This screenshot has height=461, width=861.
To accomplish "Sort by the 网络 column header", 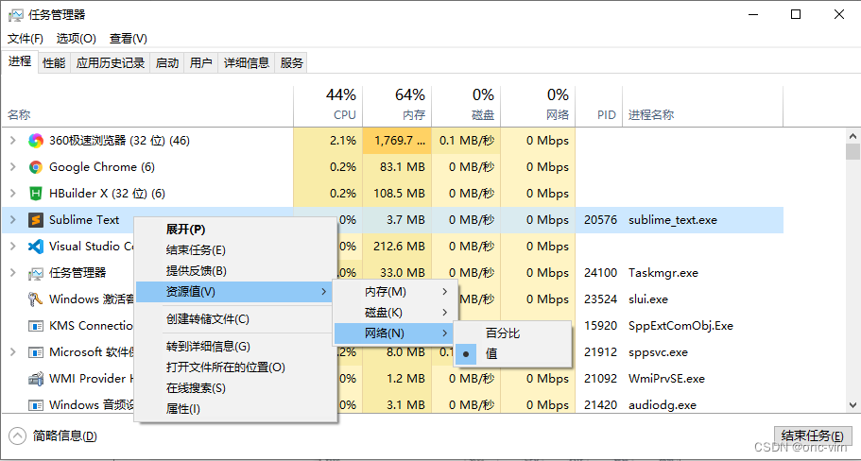I will click(x=538, y=106).
